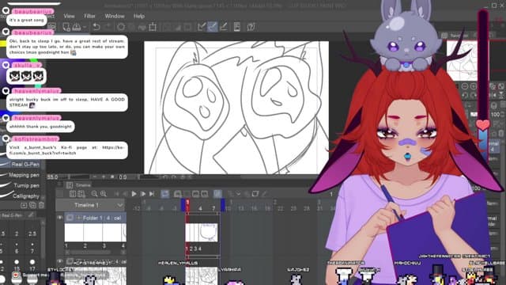Play the animation in the timeline
The height and width of the screenshot is (285, 506).
[134, 194]
